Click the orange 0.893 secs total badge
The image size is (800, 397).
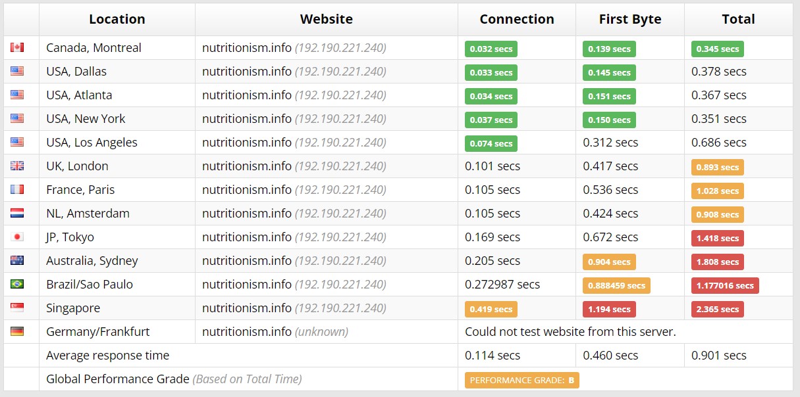click(718, 167)
